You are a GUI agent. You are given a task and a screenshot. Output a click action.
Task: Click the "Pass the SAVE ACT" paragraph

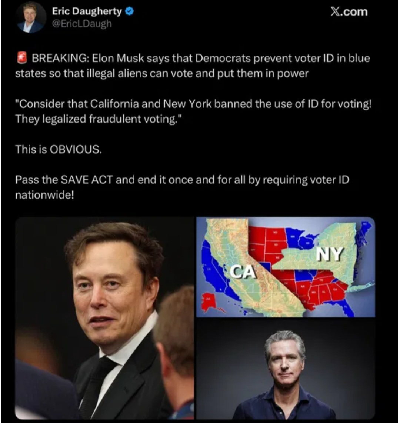182,187
